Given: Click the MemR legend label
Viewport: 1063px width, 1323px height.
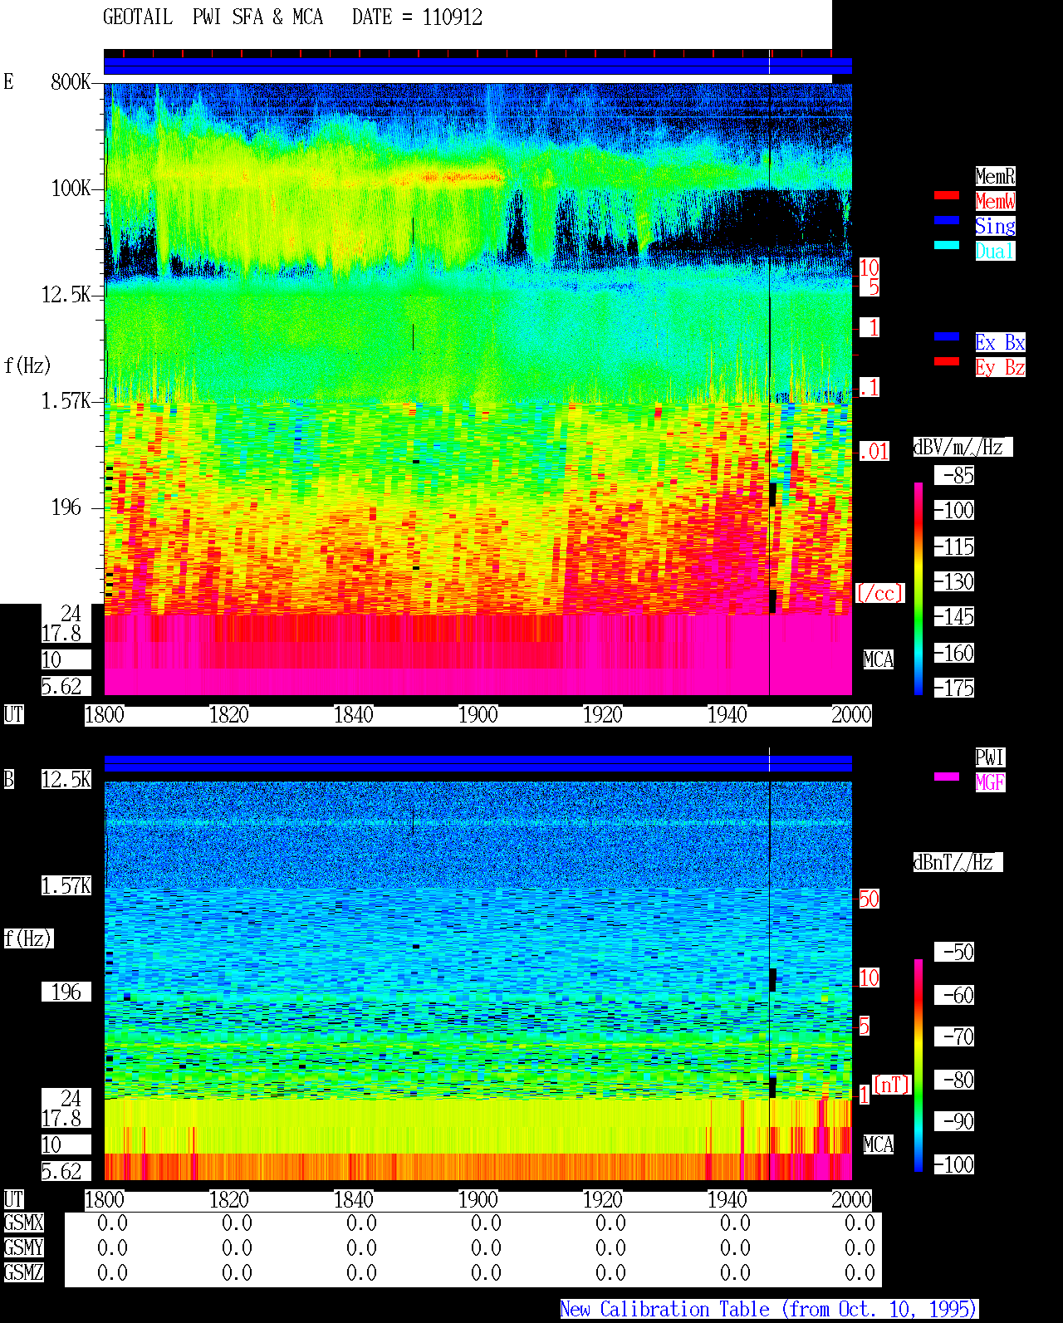Looking at the screenshot, I should point(995,176).
